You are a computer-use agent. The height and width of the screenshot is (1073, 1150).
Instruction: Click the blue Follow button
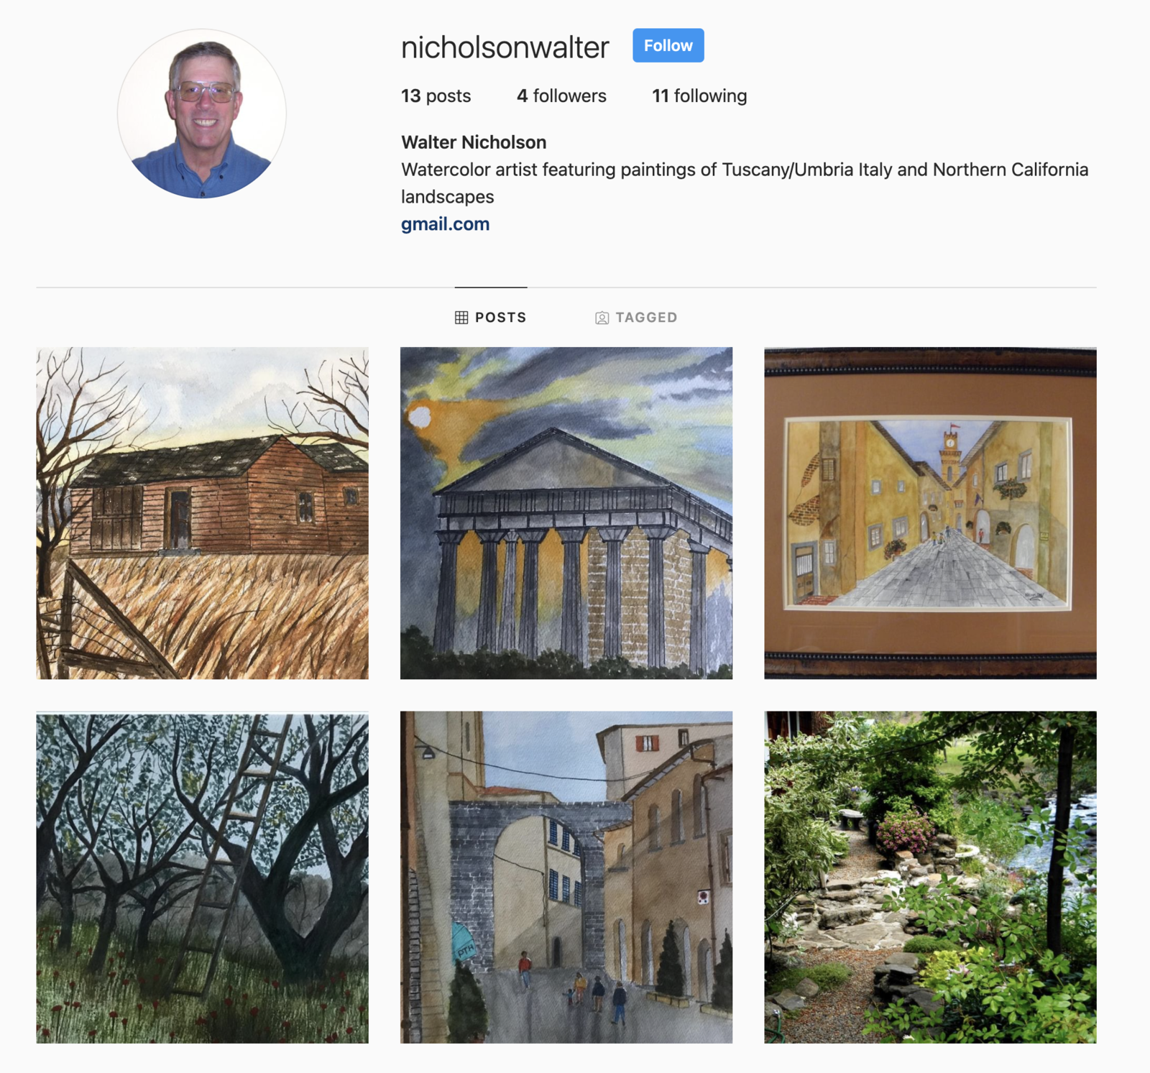pyautogui.click(x=668, y=45)
